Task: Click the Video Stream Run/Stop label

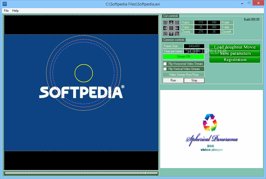Action: pos(184,75)
